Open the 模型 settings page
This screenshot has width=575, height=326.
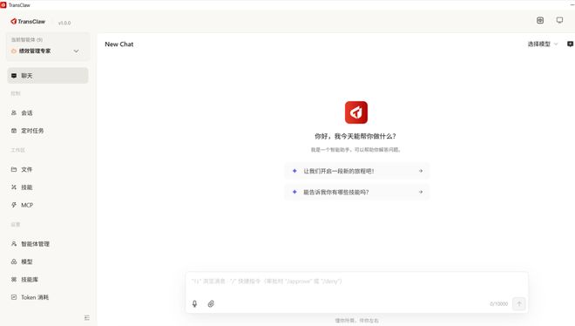pyautogui.click(x=48, y=261)
